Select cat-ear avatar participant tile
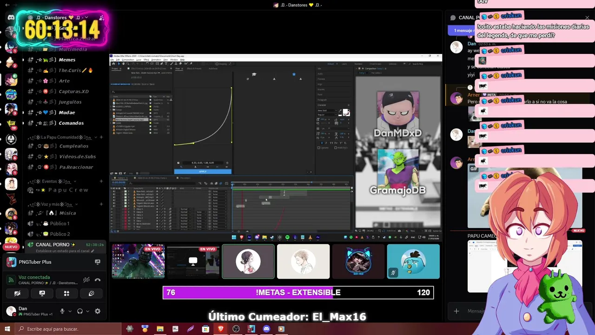Viewport: 595px width, 335px height. [x=358, y=261]
